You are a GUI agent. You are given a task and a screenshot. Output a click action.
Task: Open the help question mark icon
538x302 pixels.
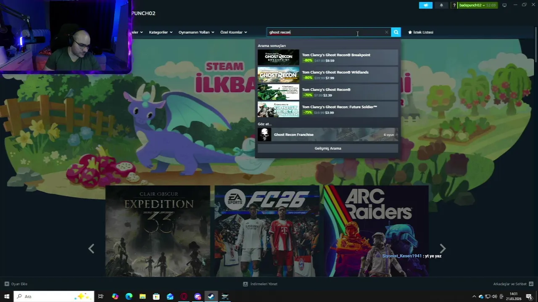[x=454, y=5]
